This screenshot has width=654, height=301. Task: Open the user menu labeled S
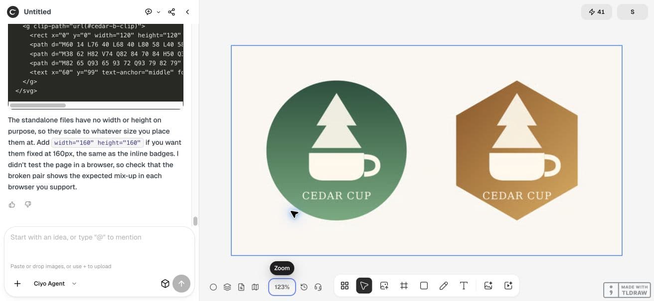[633, 12]
